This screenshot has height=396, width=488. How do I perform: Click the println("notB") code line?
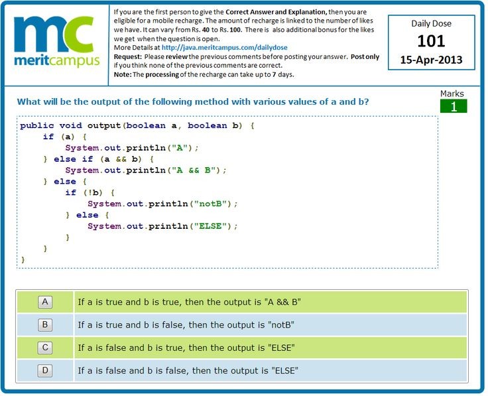162,204
